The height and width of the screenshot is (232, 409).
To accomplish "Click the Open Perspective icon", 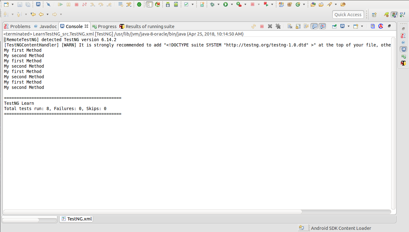I will 374,14.
